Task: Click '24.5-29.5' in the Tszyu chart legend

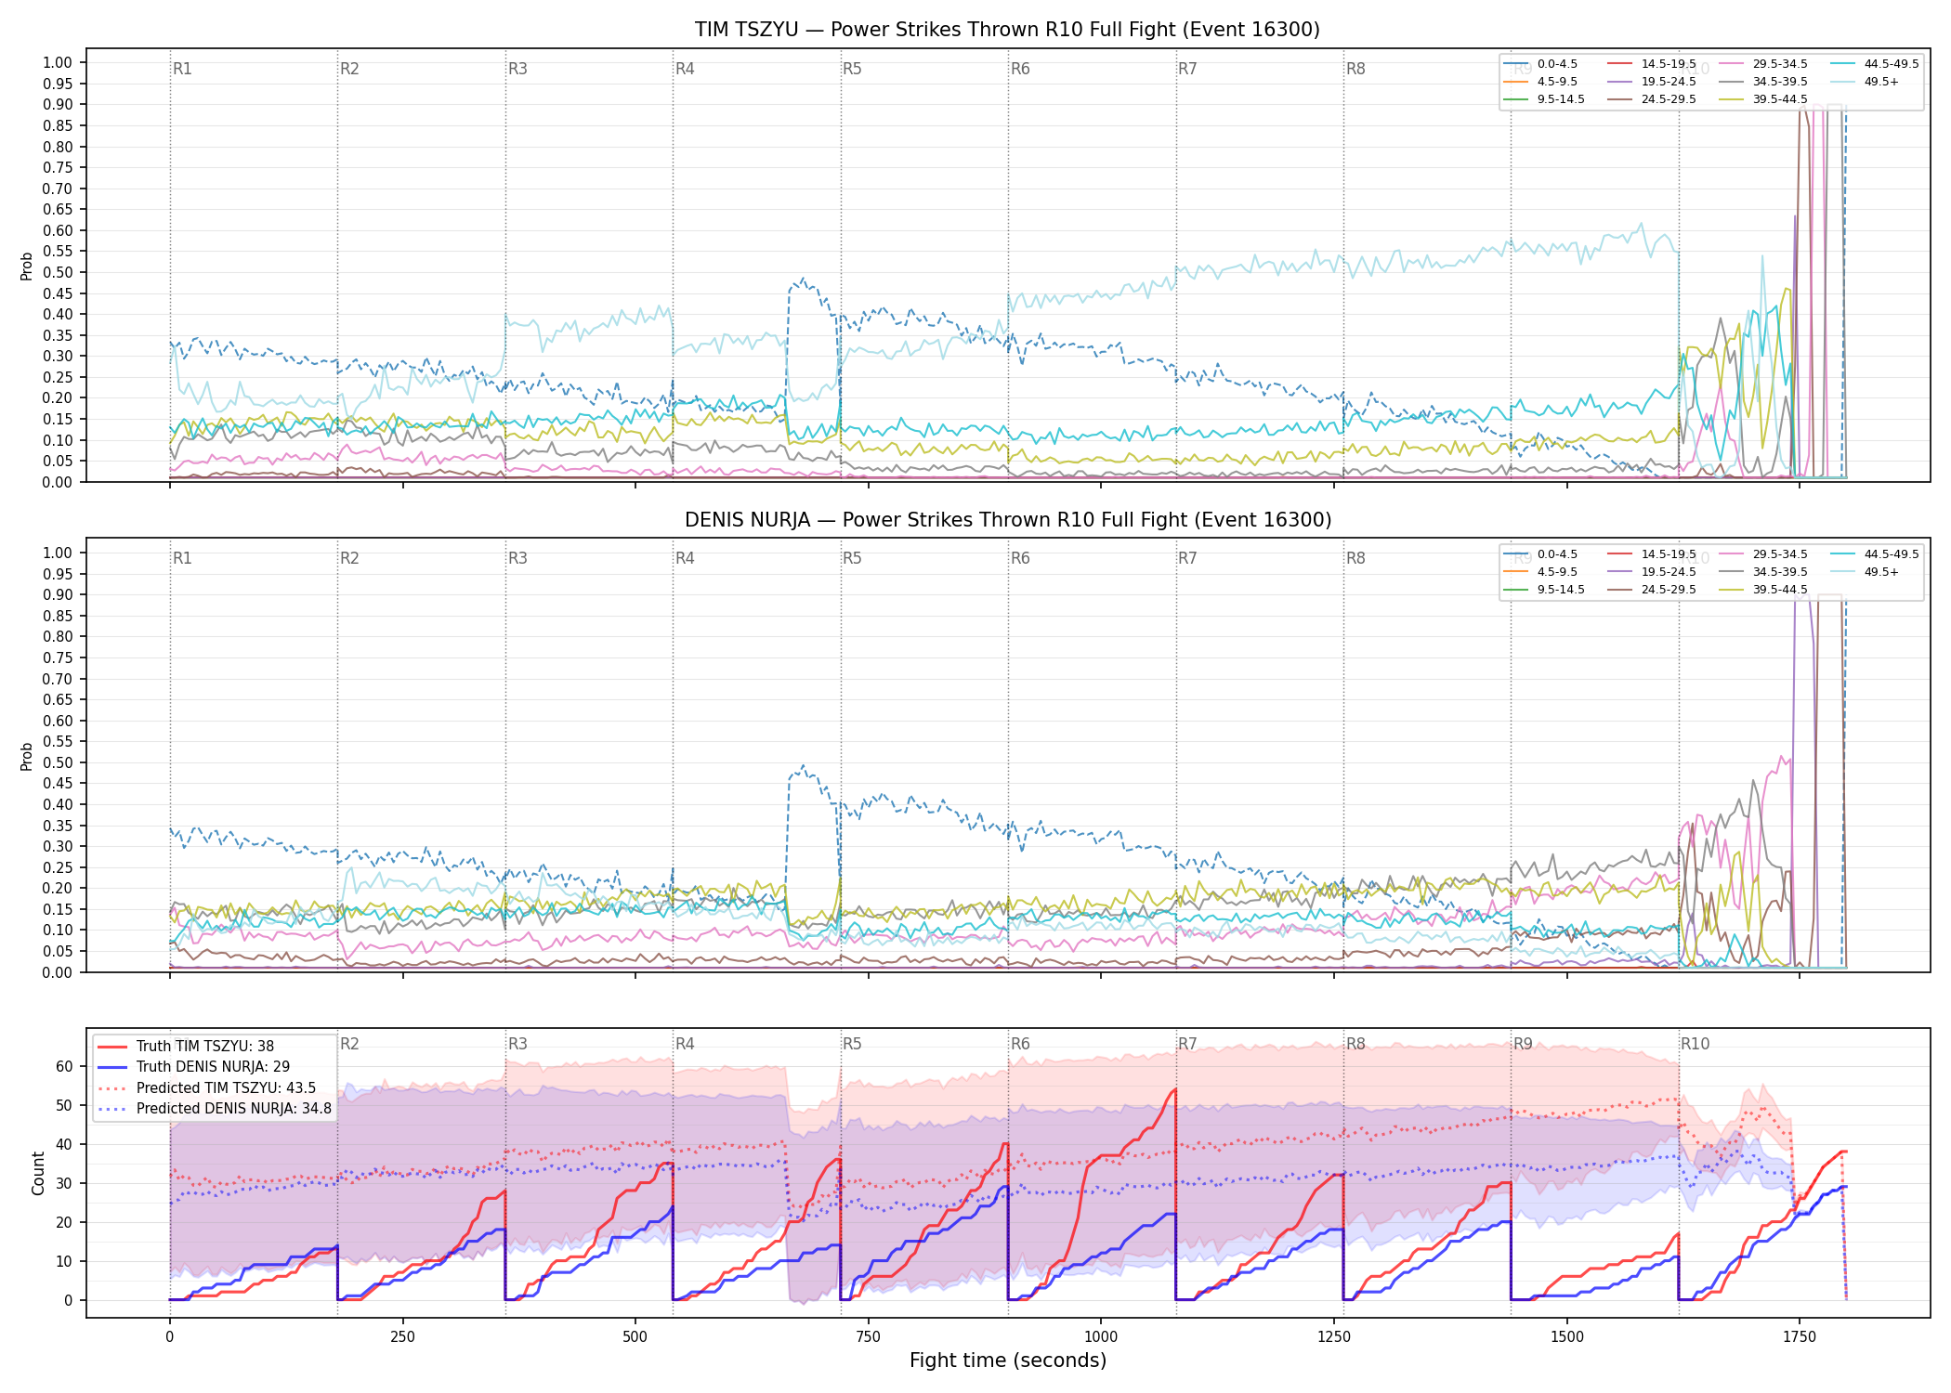Action: point(1669,99)
